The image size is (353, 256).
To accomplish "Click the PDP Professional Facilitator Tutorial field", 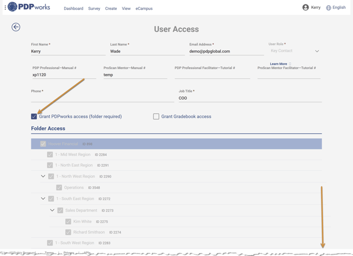I will click(x=212, y=75).
